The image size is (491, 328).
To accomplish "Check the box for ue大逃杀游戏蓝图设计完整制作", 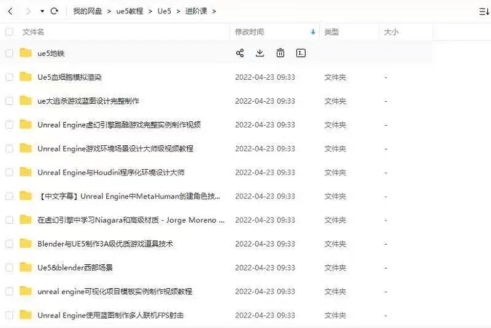I will 9,101.
